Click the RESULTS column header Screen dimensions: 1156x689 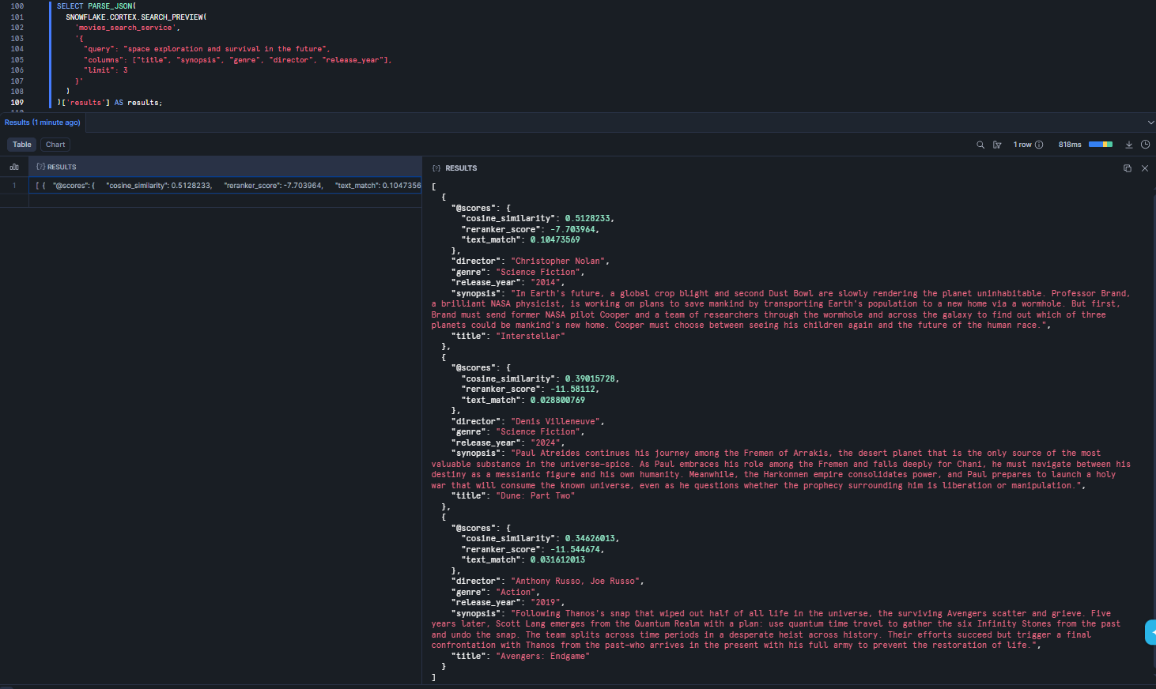click(225, 167)
